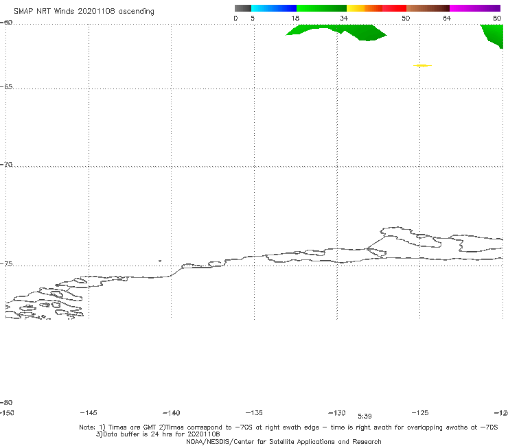Viewport: 508px width, 446px height.
Task: Click the "-125" longitude axis label
Action: pyautogui.click(x=420, y=413)
